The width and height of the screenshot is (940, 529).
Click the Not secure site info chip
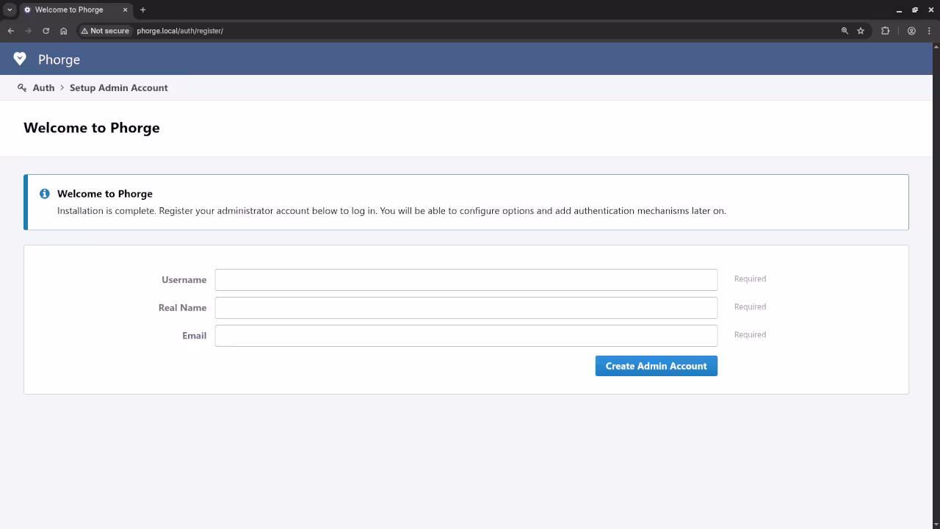tap(105, 31)
